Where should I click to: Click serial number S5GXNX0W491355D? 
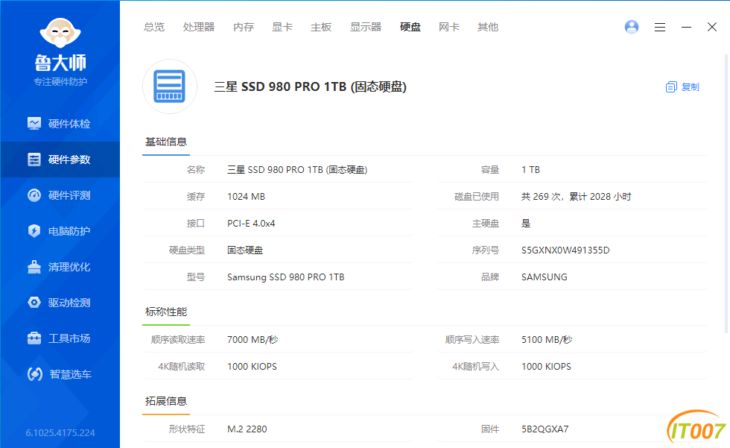point(565,250)
